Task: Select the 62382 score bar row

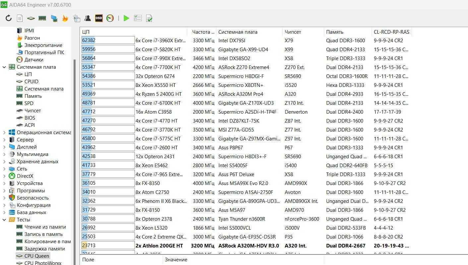Action: coord(108,40)
